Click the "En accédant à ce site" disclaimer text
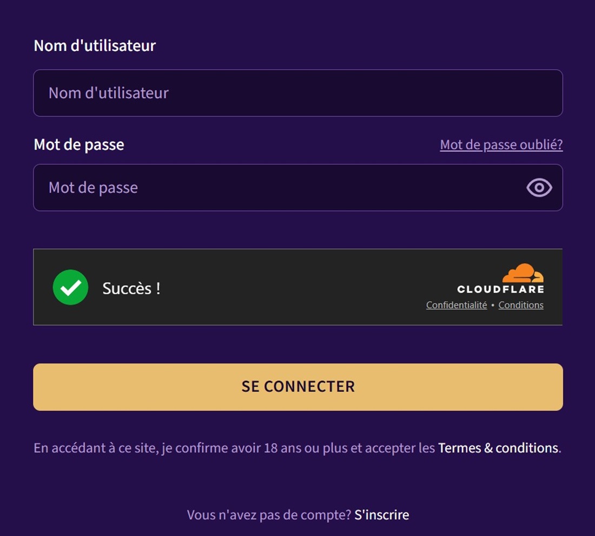 point(96,448)
